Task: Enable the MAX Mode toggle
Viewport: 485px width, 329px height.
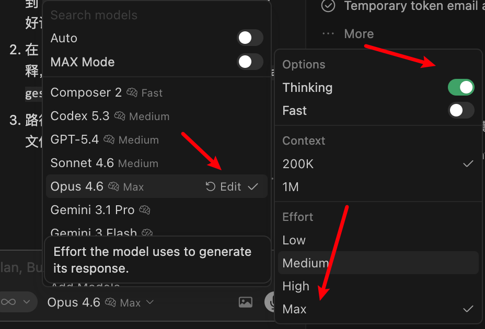Action: click(x=250, y=62)
